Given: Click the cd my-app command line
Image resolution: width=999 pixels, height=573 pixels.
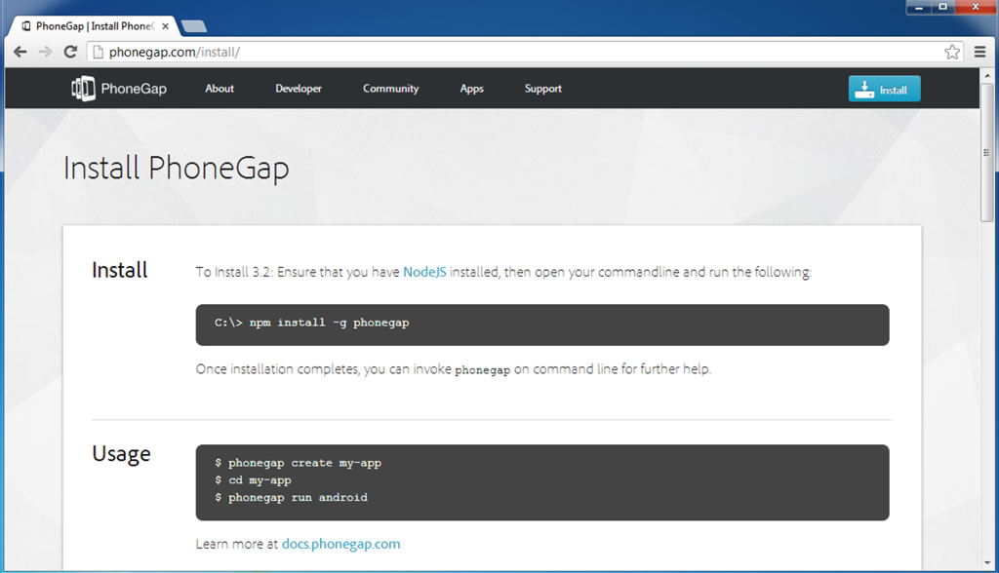Looking at the screenshot, I should [253, 480].
